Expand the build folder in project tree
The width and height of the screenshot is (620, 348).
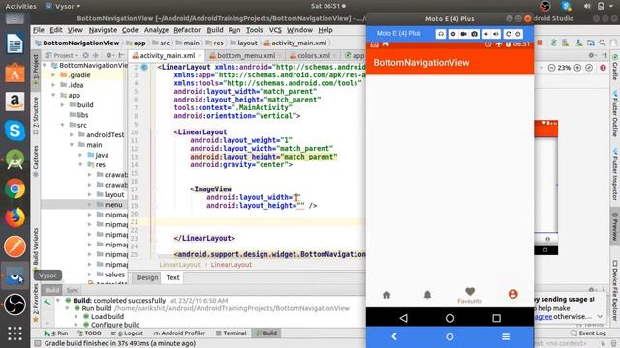62,105
